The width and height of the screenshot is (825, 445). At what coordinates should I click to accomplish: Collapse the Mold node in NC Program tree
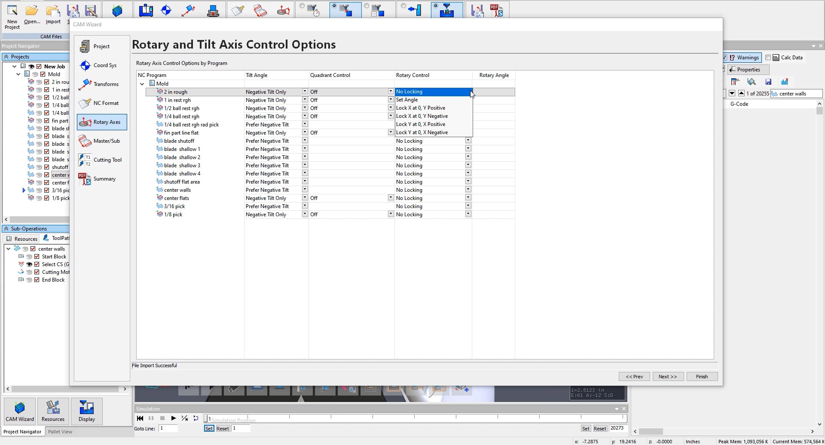pyautogui.click(x=142, y=84)
